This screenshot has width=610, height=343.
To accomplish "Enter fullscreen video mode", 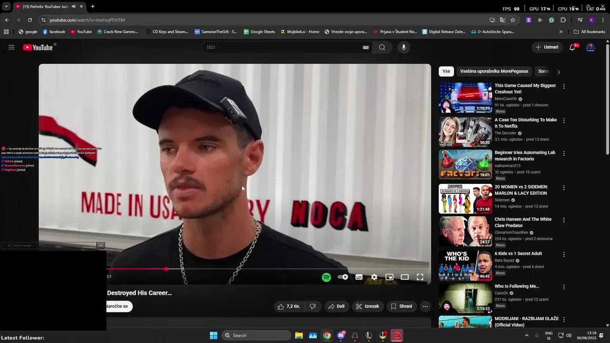I will coord(420,277).
